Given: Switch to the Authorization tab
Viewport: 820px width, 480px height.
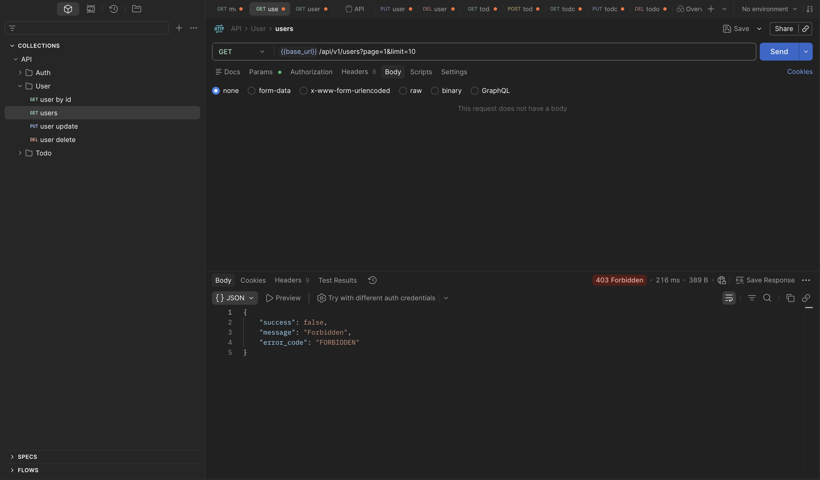Looking at the screenshot, I should coord(311,72).
